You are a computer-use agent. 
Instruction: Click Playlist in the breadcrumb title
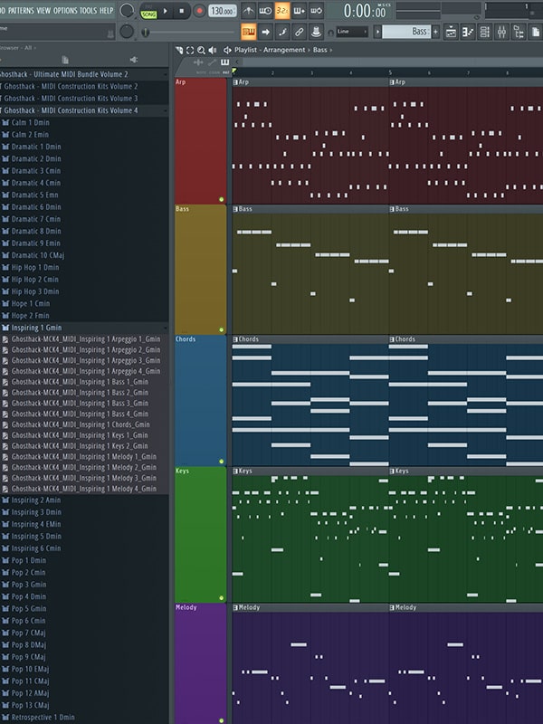pos(246,50)
